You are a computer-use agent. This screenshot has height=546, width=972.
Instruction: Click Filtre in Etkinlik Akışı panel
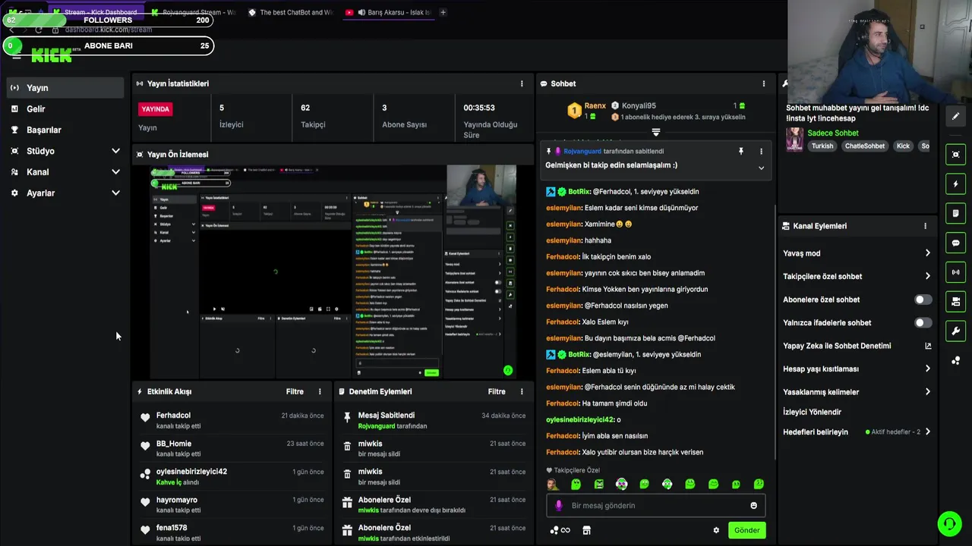click(295, 391)
